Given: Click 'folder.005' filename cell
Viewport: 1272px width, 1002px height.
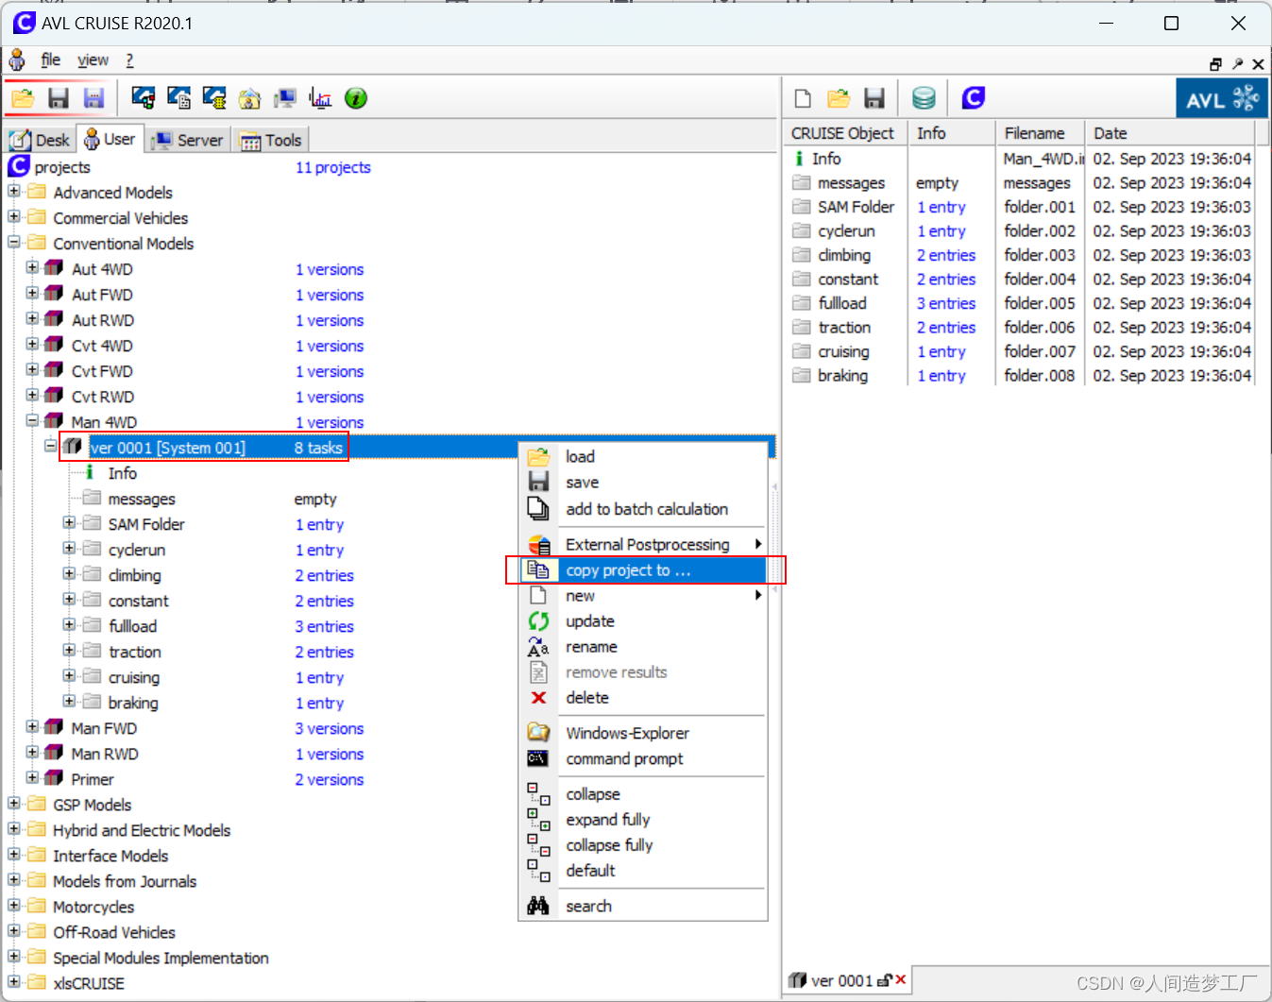Looking at the screenshot, I should [x=1039, y=303].
